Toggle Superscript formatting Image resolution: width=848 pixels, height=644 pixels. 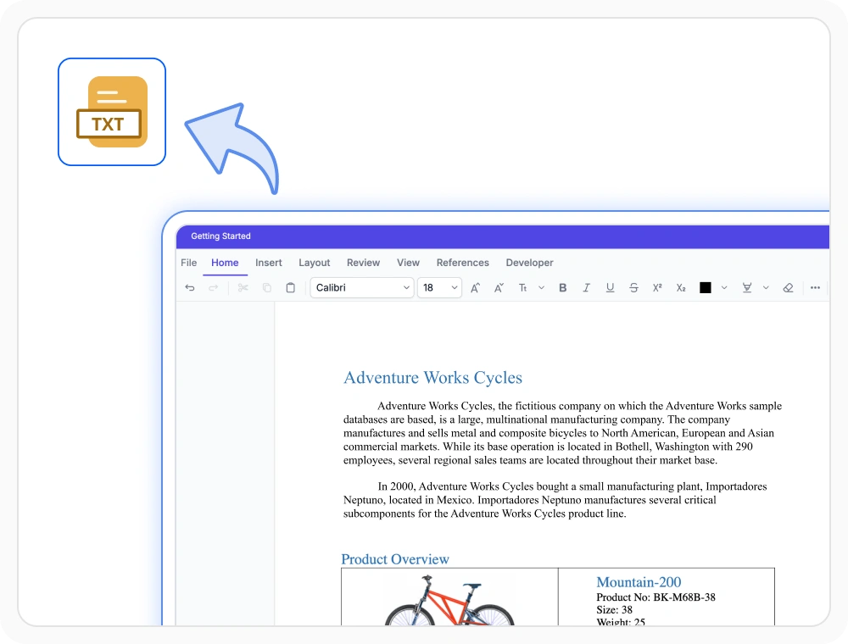[x=657, y=287]
